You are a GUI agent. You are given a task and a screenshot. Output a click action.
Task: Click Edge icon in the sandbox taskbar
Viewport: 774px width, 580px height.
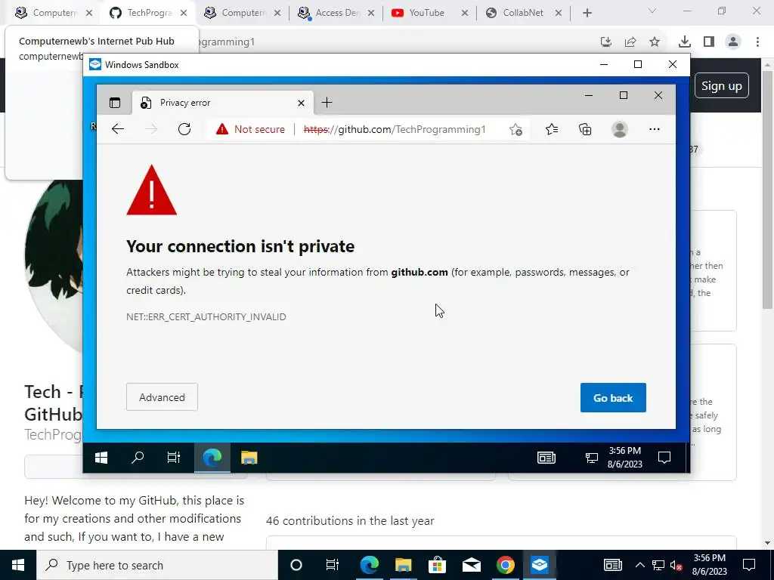(212, 458)
